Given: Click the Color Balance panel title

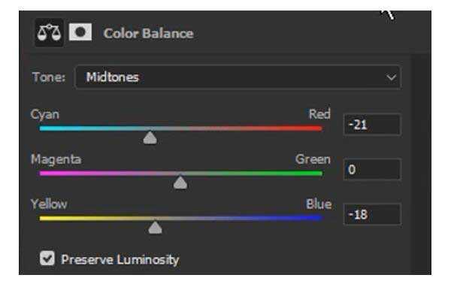Looking at the screenshot, I should tap(148, 33).
